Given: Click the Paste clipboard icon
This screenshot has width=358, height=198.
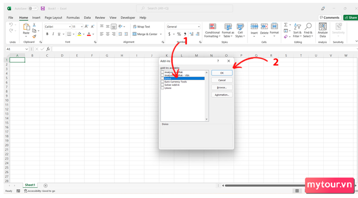Looking at the screenshot, I should tap(26, 27).
